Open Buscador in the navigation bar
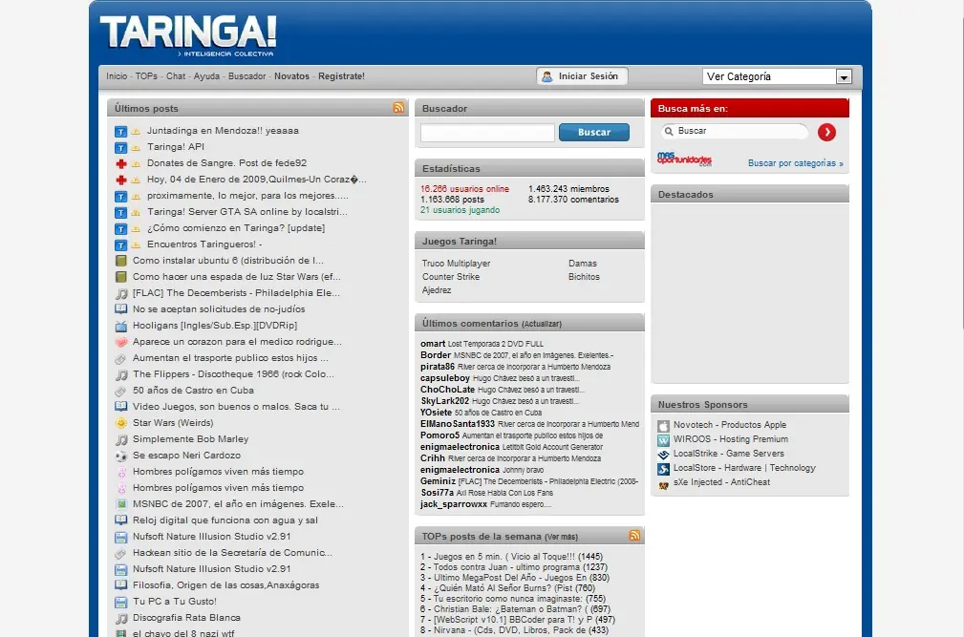964x637 pixels. [247, 76]
